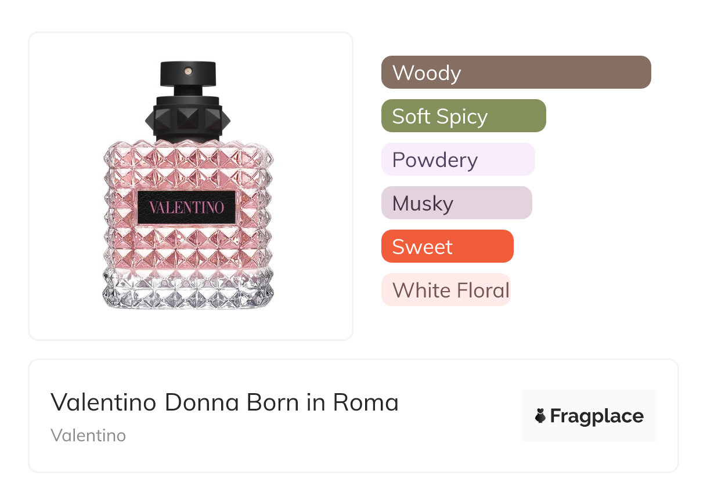
Task: Click the orange Sweet accord bar
Action: [447, 246]
